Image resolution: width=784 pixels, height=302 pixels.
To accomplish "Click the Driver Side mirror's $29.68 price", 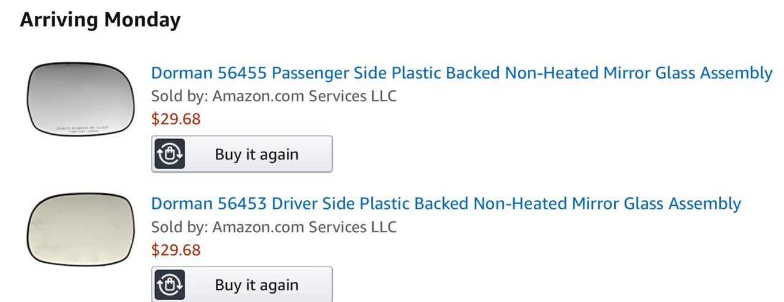I will tap(176, 250).
